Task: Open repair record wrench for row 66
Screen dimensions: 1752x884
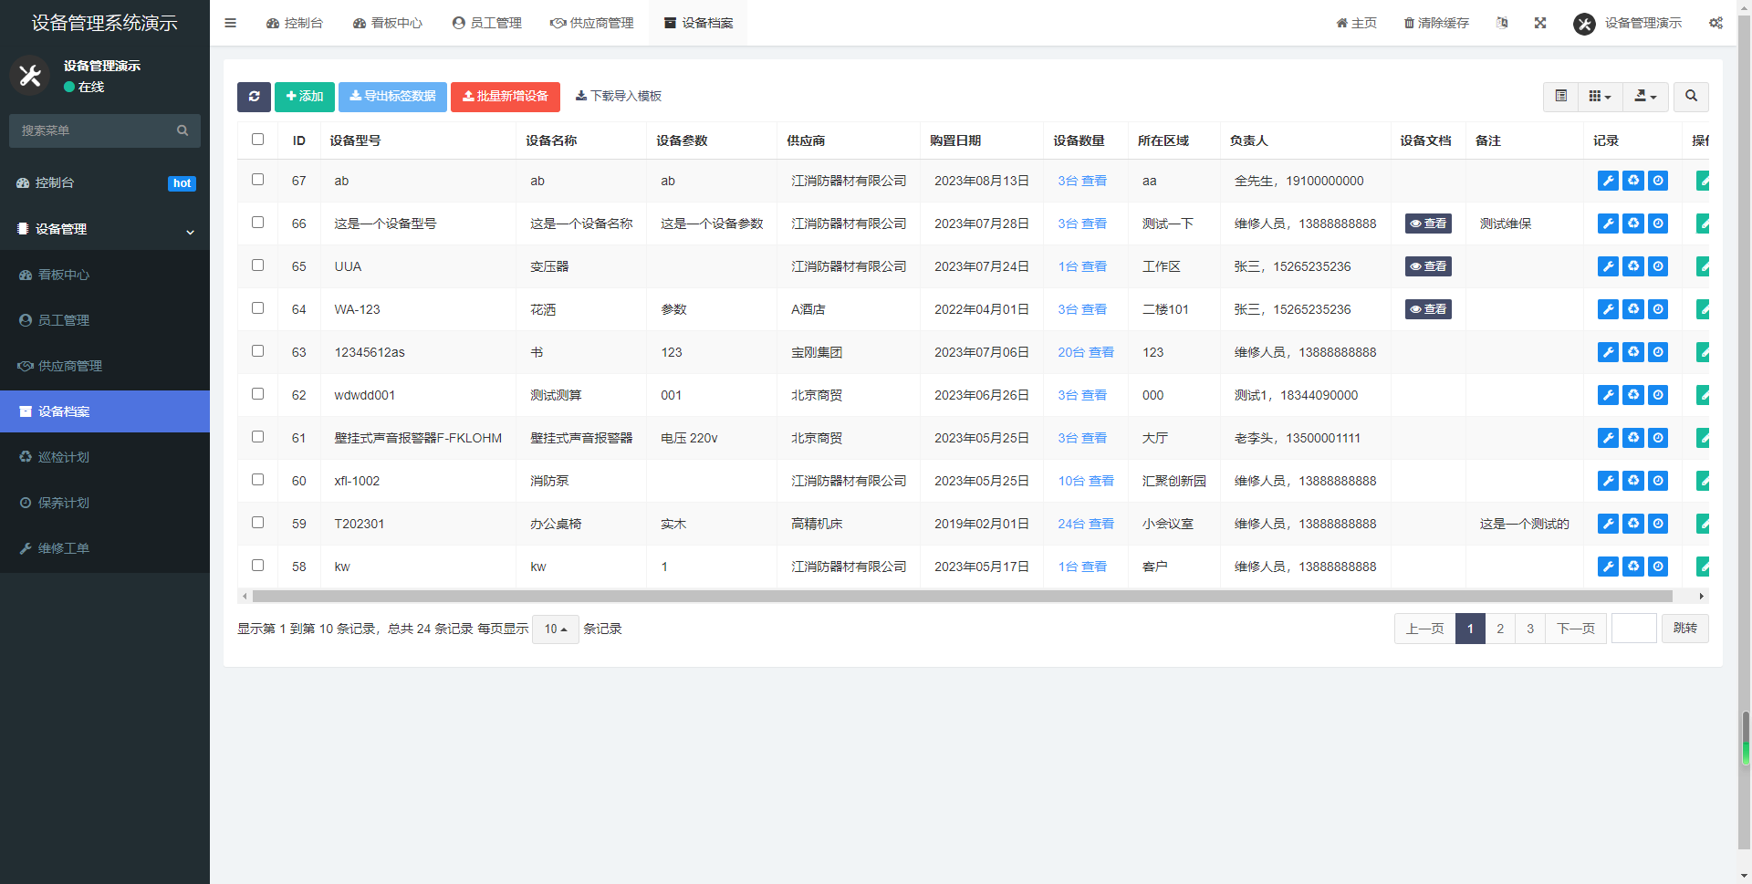Action: [1608, 224]
